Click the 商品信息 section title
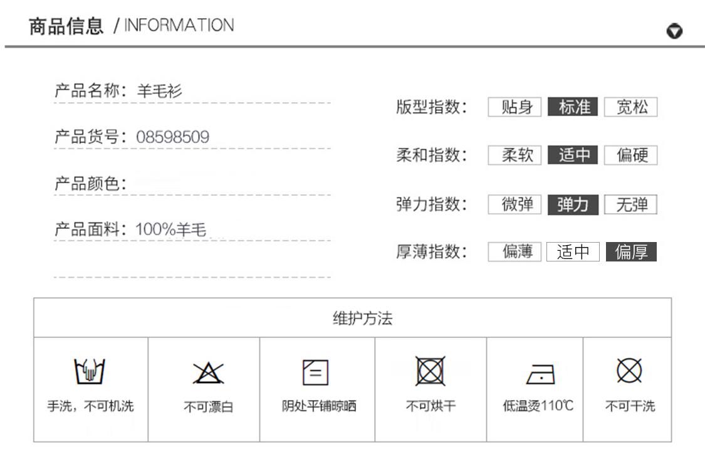The width and height of the screenshot is (705, 464). point(66,26)
